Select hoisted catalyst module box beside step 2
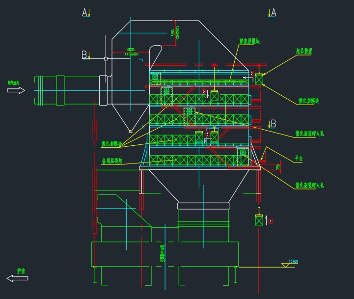This screenshot has width=354, height=299. click(x=259, y=79)
